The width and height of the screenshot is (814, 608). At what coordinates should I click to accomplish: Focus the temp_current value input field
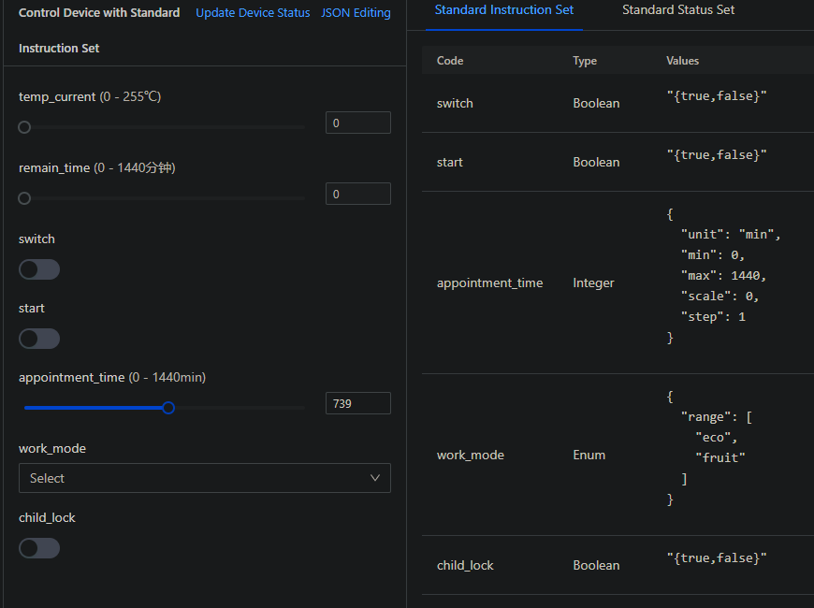coord(357,123)
